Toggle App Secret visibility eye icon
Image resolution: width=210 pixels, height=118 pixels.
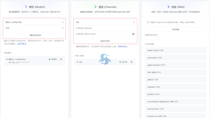(x=133, y=34)
